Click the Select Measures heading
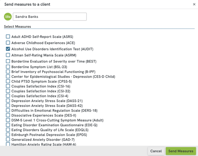This screenshot has width=198, height=156. click(17, 27)
